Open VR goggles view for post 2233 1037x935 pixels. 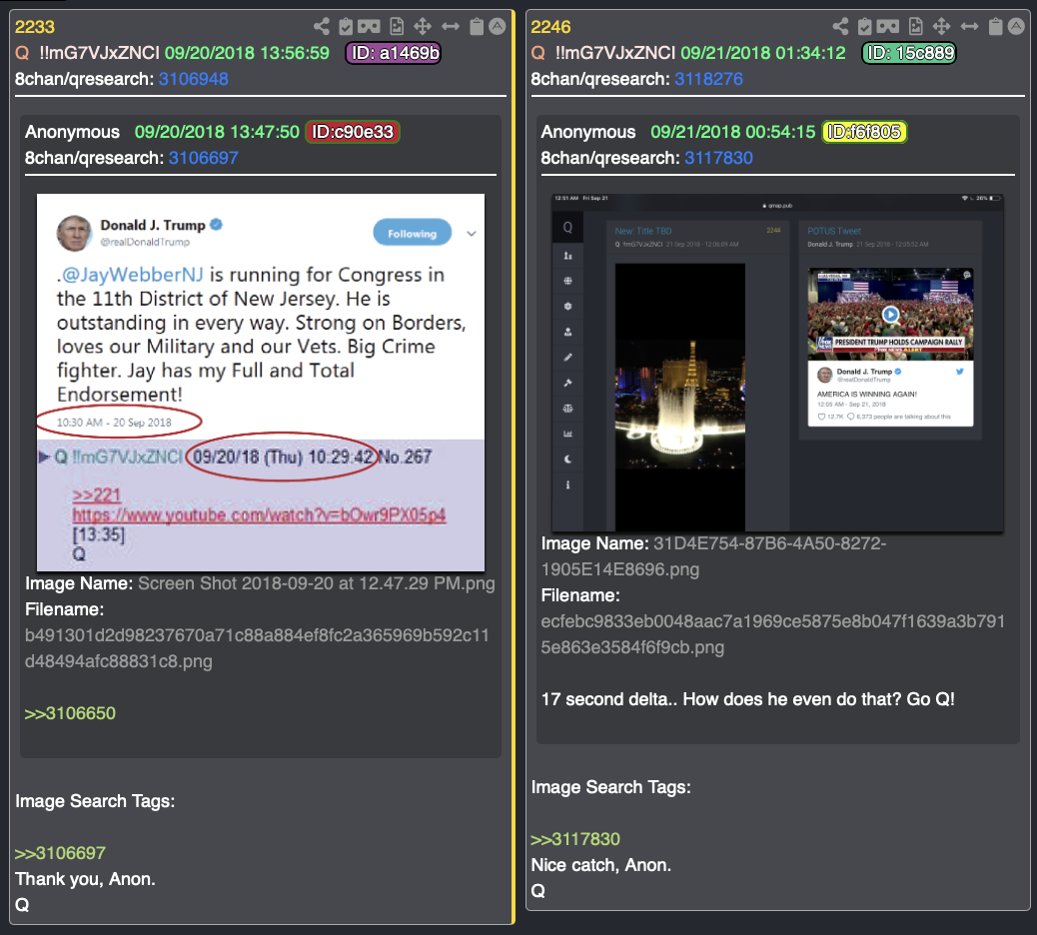[369, 26]
